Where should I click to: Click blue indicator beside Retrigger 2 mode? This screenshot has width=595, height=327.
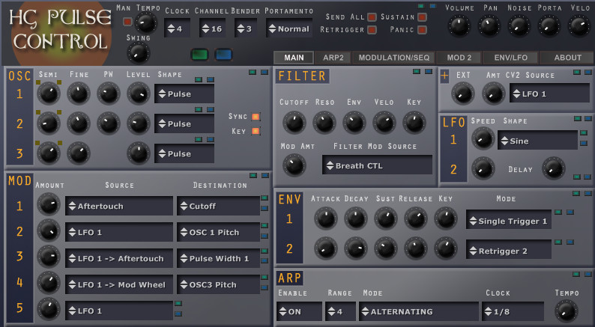(x=570, y=242)
